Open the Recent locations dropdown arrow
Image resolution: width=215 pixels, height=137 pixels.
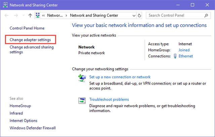[23, 15]
